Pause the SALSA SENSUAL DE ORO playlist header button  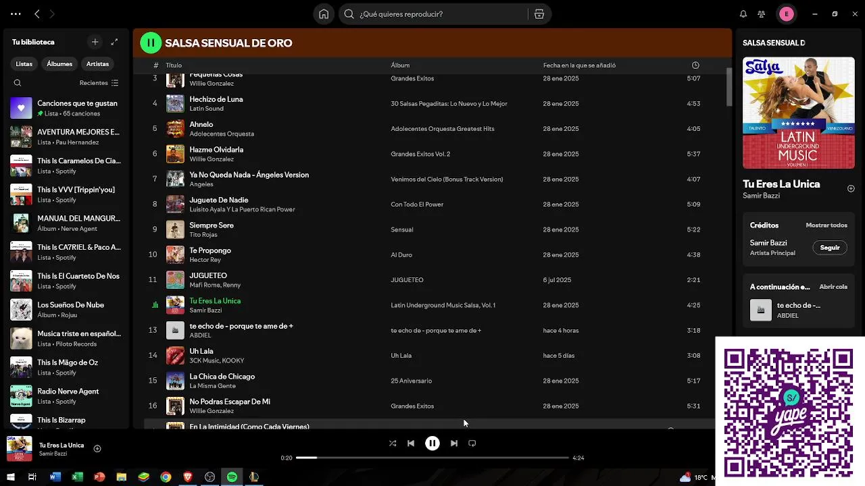[151, 43]
